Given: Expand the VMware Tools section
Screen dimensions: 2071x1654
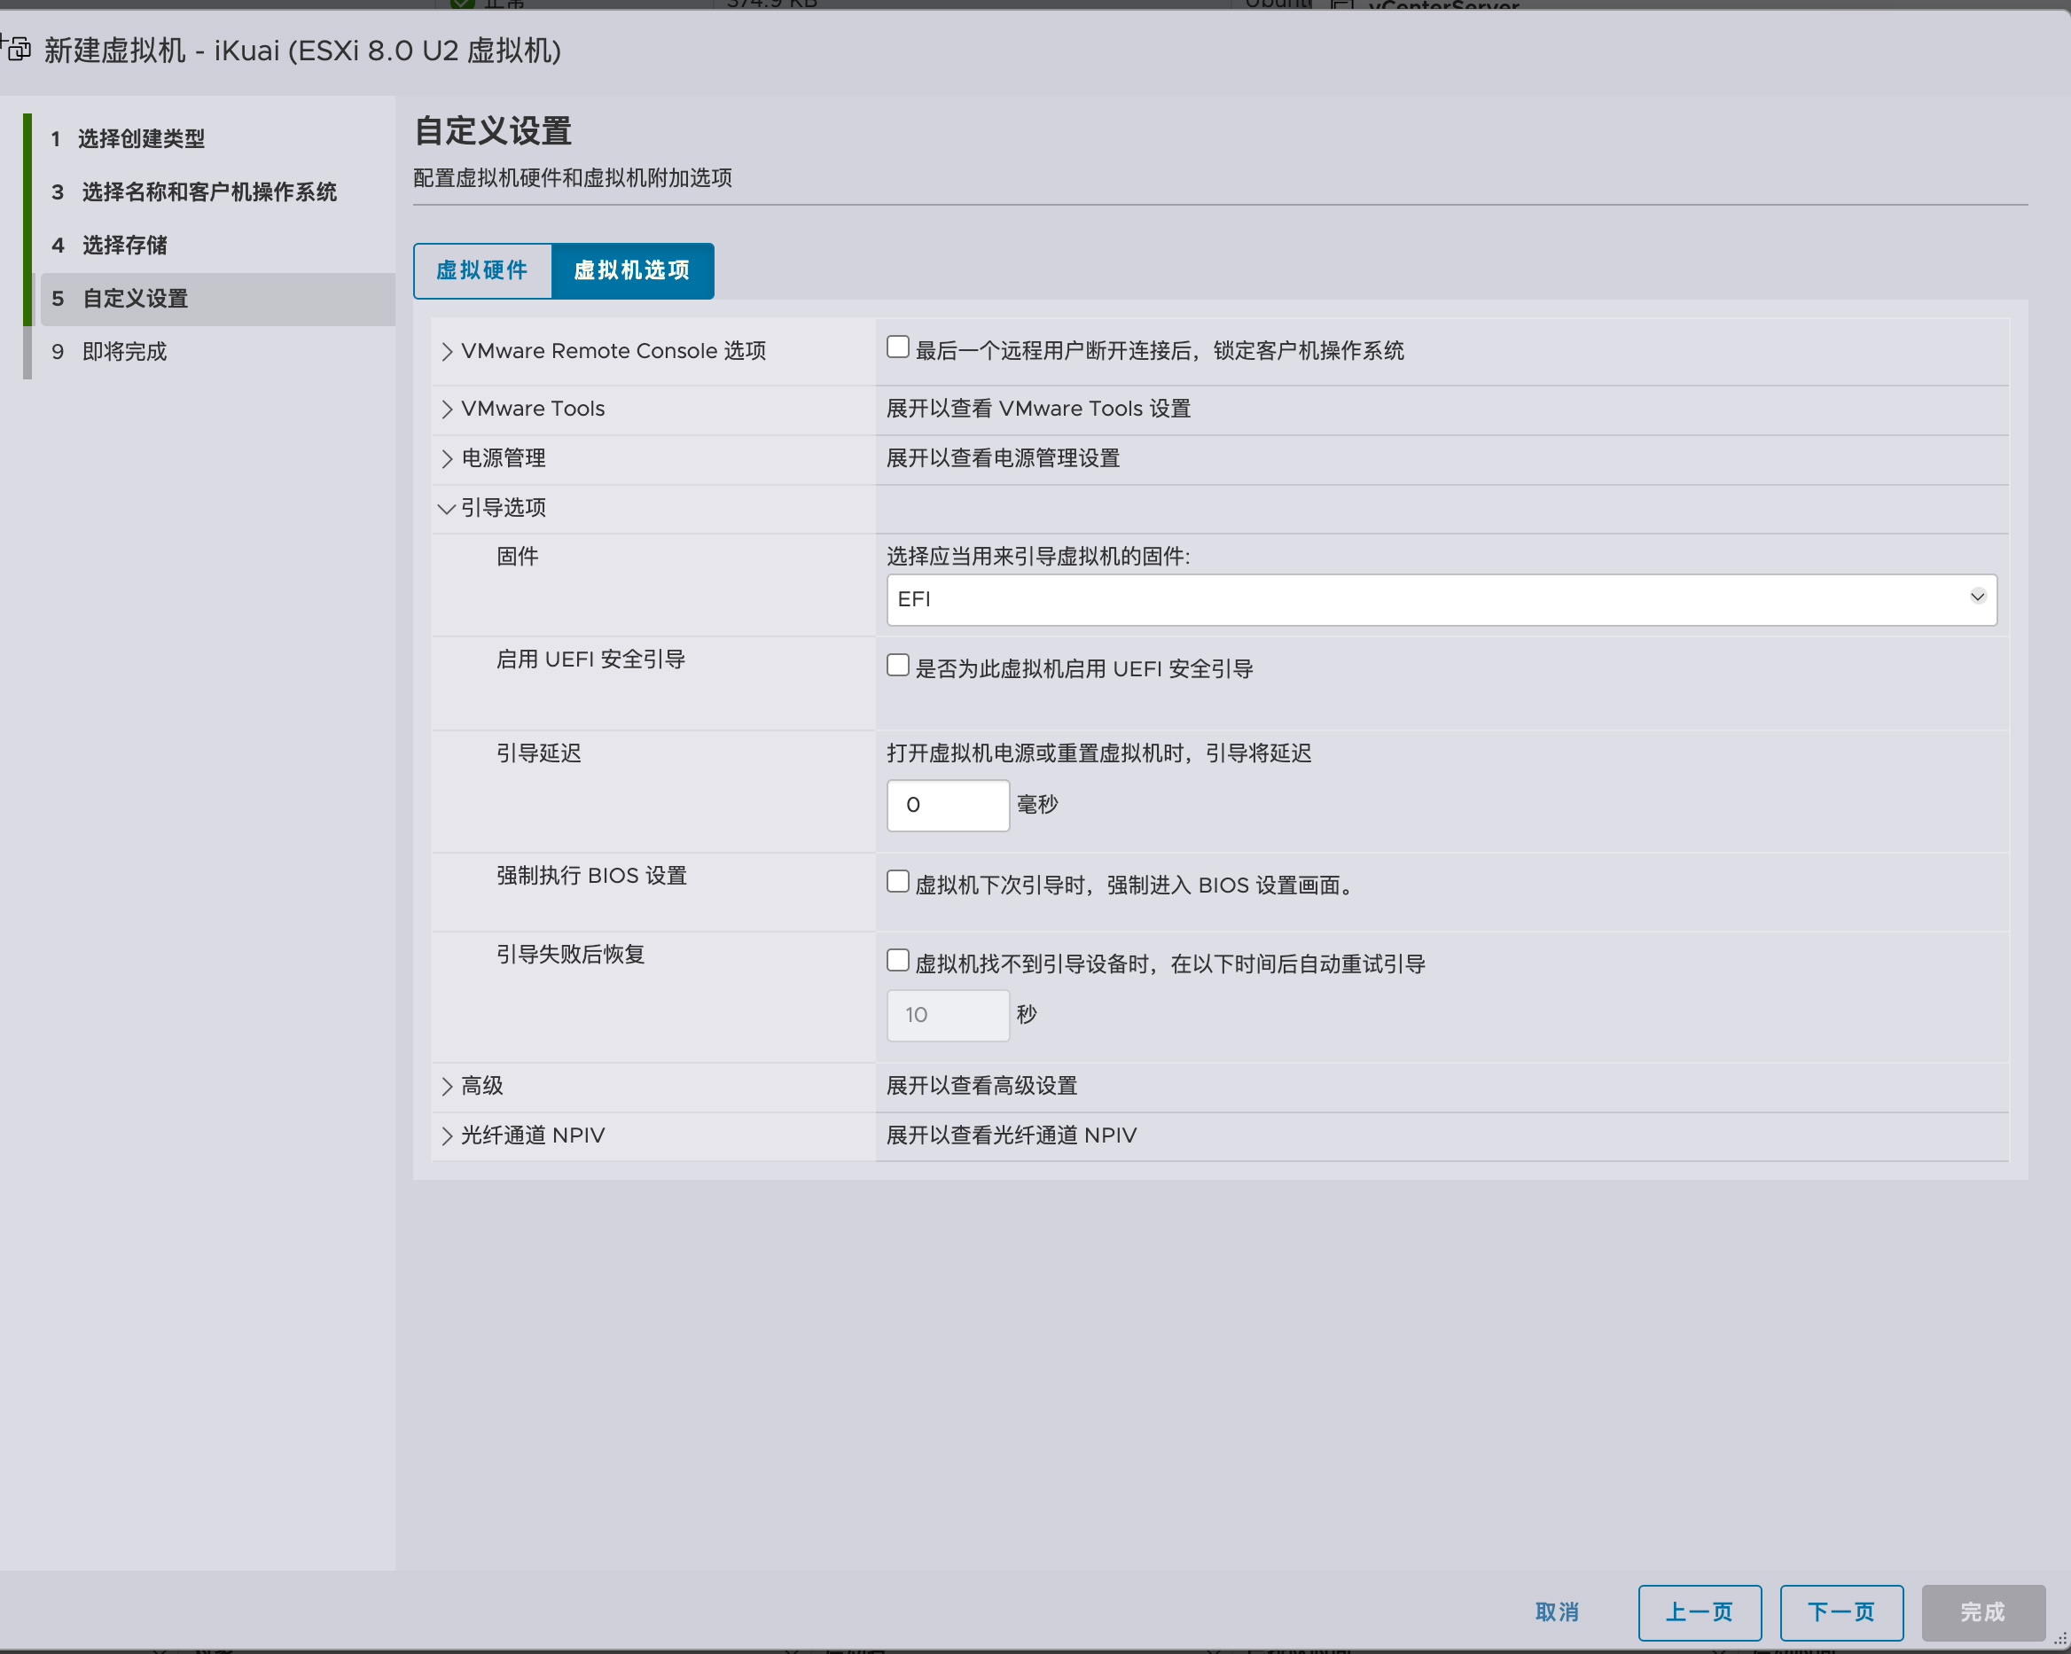Looking at the screenshot, I should (x=447, y=410).
